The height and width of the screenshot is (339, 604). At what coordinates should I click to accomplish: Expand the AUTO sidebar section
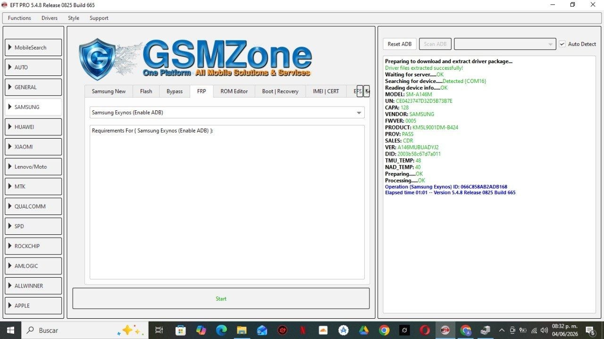[x=34, y=67]
